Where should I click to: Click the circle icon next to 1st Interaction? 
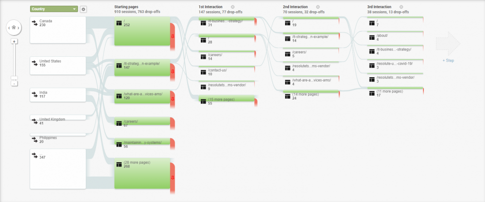tap(232, 7)
